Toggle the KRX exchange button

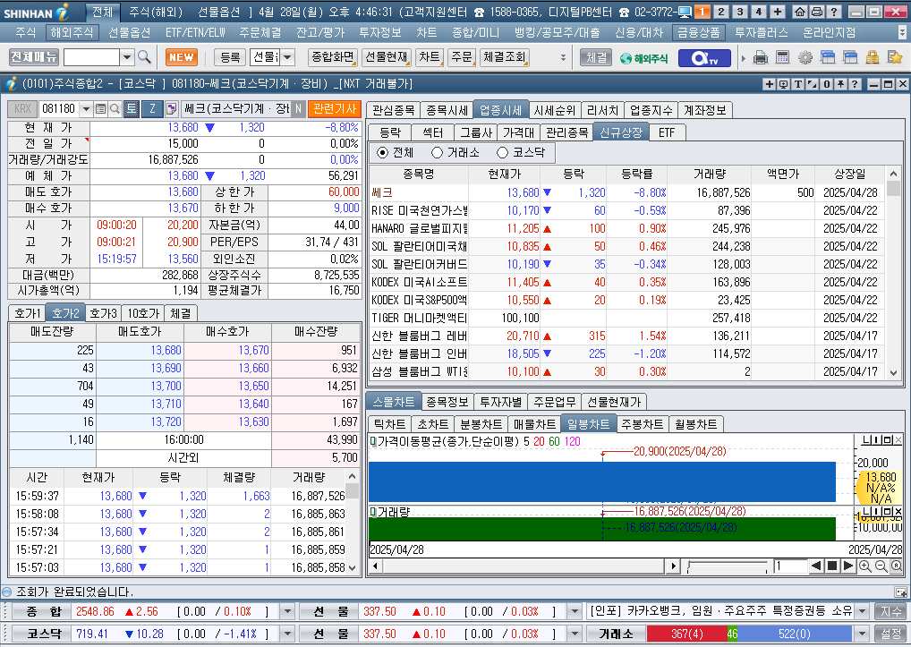point(22,108)
